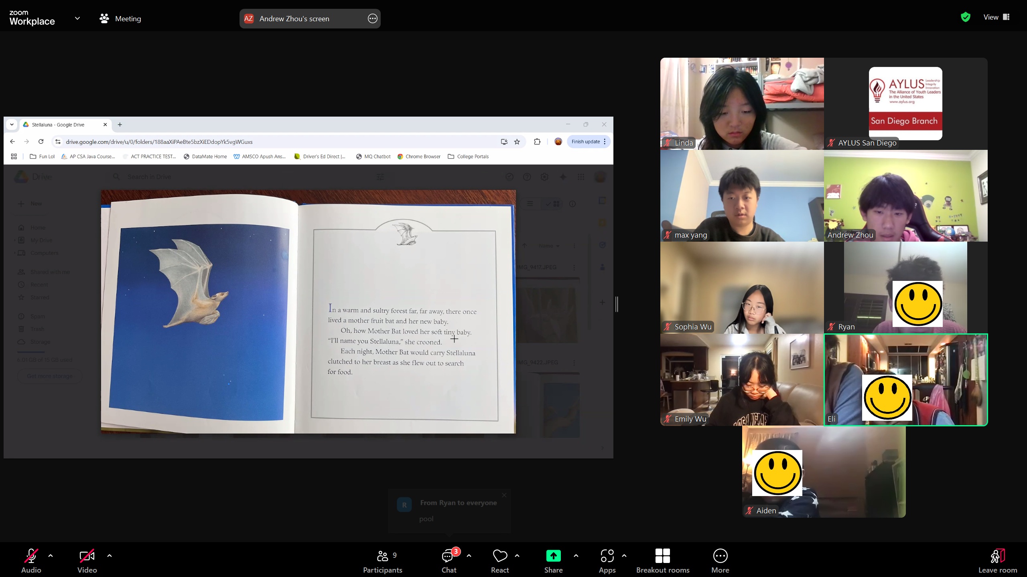Open options for Andrew Zhou's screen share

pyautogui.click(x=373, y=18)
